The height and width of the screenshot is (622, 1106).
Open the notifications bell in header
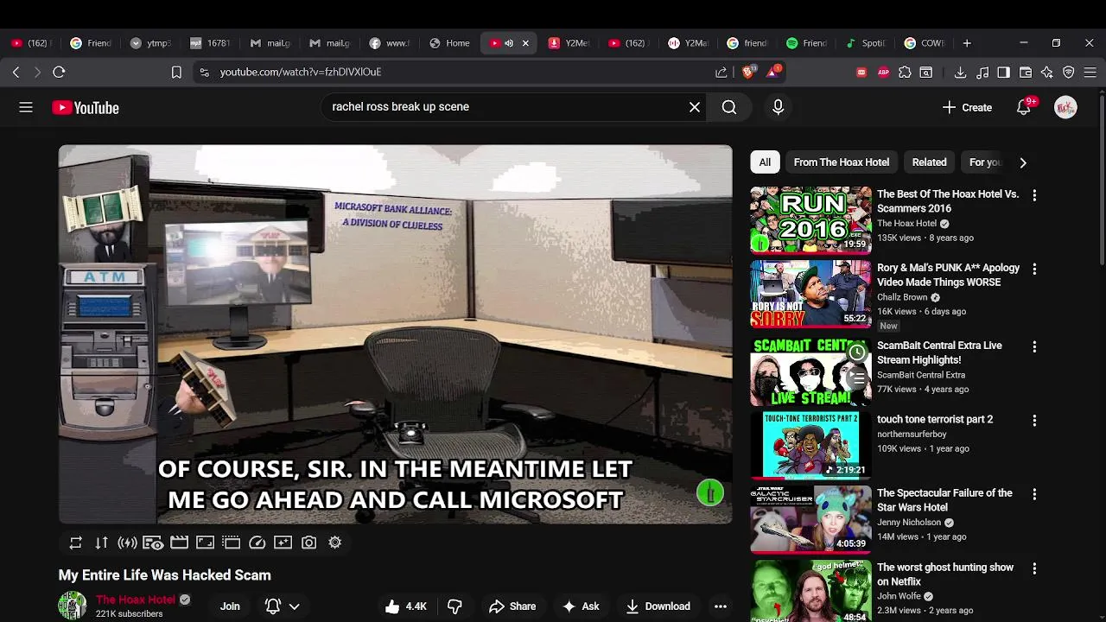1024,107
